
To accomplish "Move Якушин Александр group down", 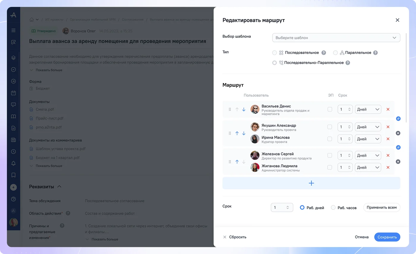I will click(244, 133).
